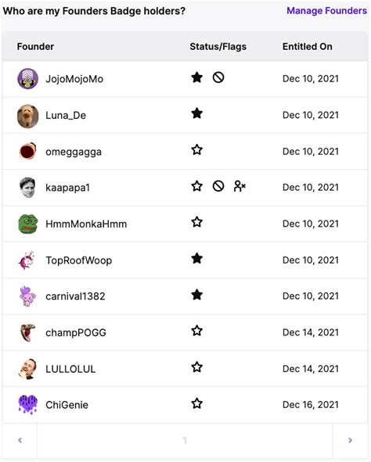Toggle the star for HmmMonkaHmm
The height and width of the screenshot is (462, 371).
pyautogui.click(x=196, y=222)
